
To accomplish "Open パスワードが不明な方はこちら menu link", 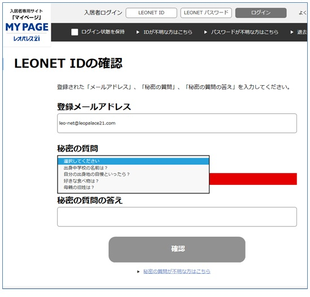I will point(244,32).
